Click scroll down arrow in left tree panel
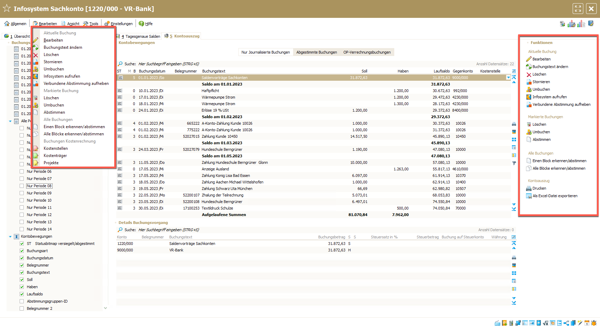The height and width of the screenshot is (327, 600). pyautogui.click(x=105, y=308)
